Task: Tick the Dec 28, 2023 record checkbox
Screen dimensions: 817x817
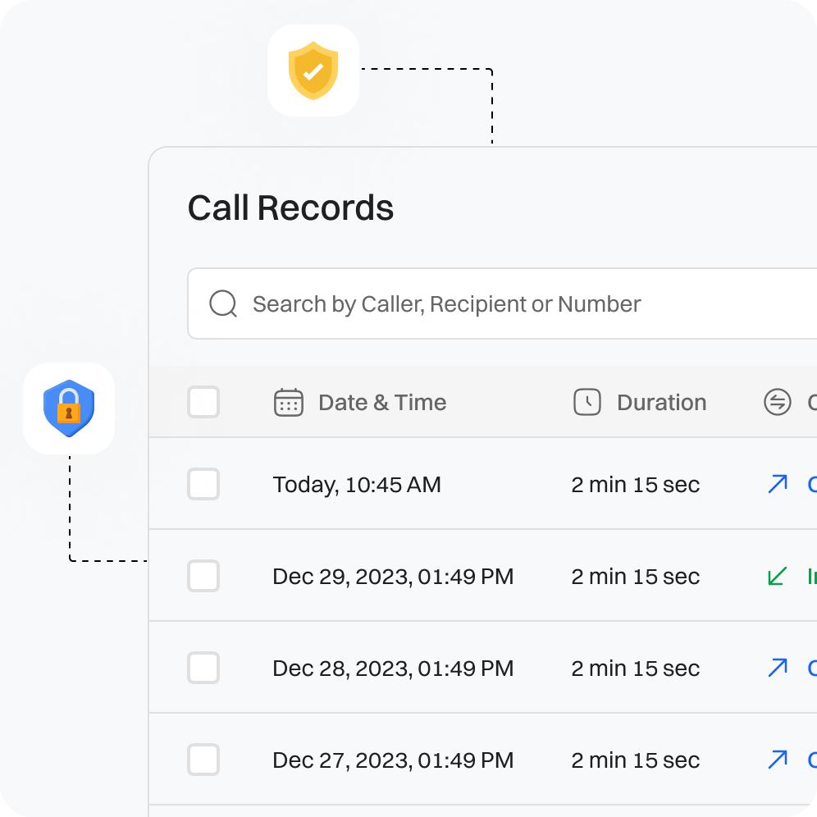Action: [x=203, y=668]
